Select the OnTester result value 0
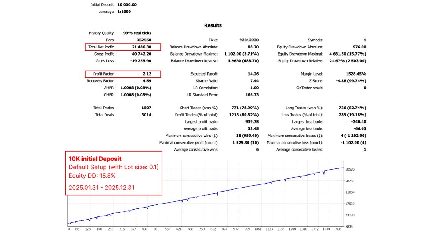 (x=365, y=88)
